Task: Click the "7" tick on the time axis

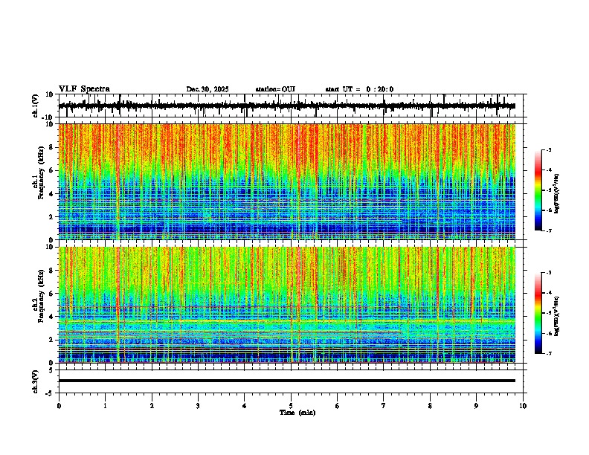Action: coord(384,406)
